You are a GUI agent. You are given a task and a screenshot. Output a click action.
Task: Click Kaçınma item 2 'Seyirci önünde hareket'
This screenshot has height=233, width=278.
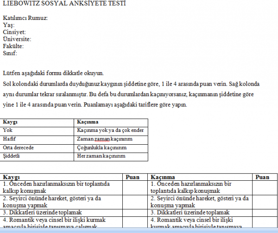point(200,202)
